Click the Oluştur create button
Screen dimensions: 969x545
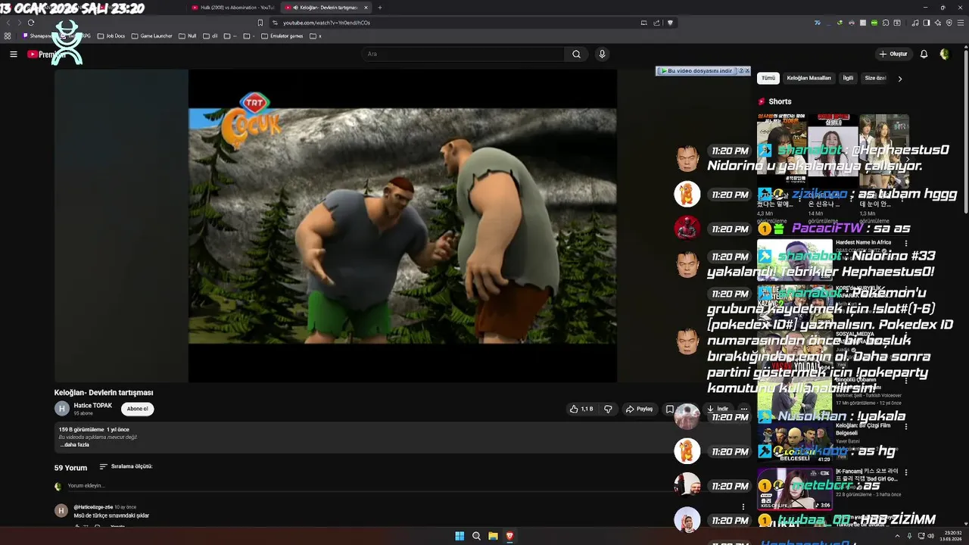(893, 54)
